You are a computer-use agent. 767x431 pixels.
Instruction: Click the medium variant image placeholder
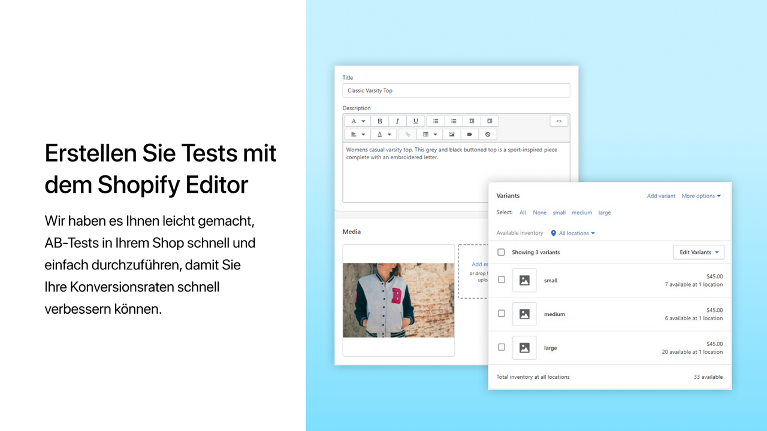[524, 314]
